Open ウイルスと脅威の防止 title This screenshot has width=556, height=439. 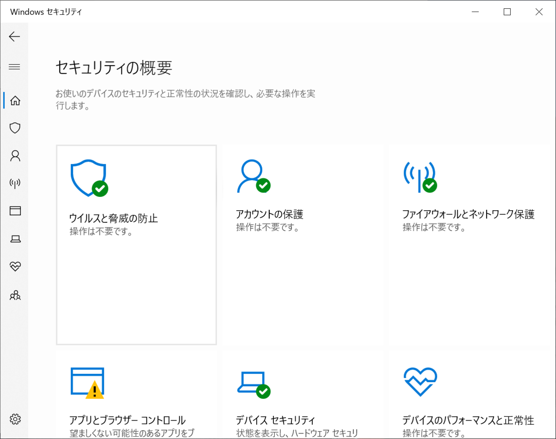(114, 218)
